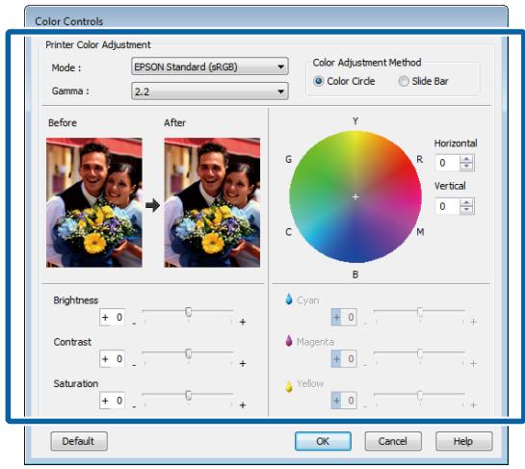Decrease the Horizontal value with down arrow

pos(466,167)
